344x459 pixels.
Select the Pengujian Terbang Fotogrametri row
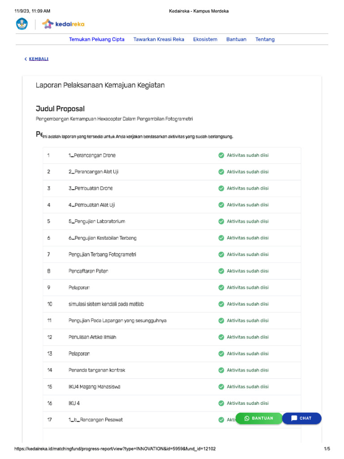[x=102, y=255]
